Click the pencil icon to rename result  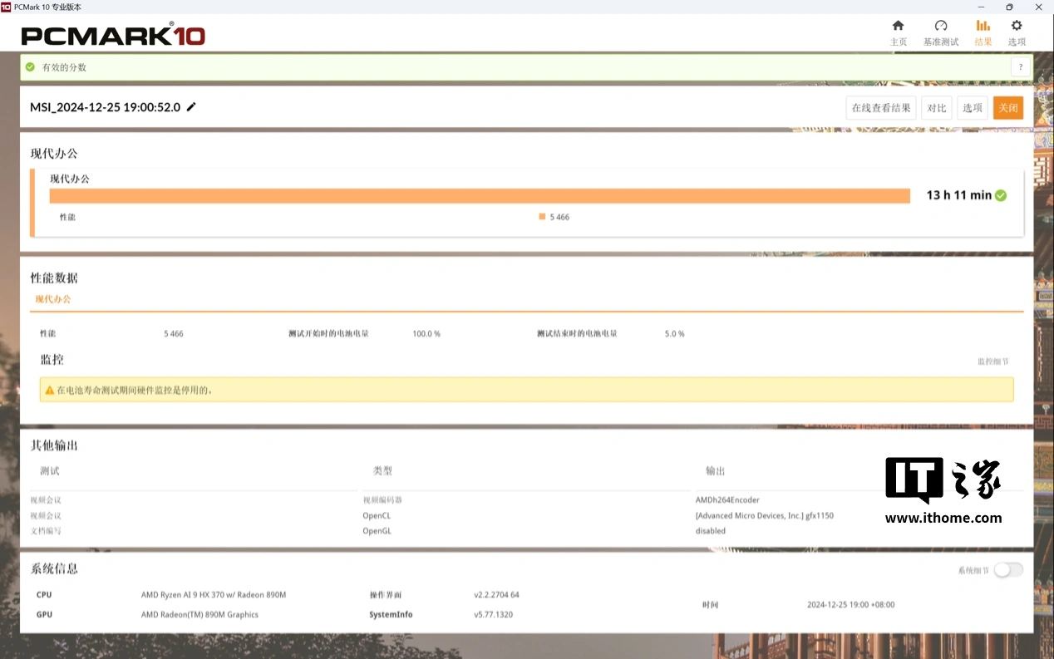tap(192, 107)
